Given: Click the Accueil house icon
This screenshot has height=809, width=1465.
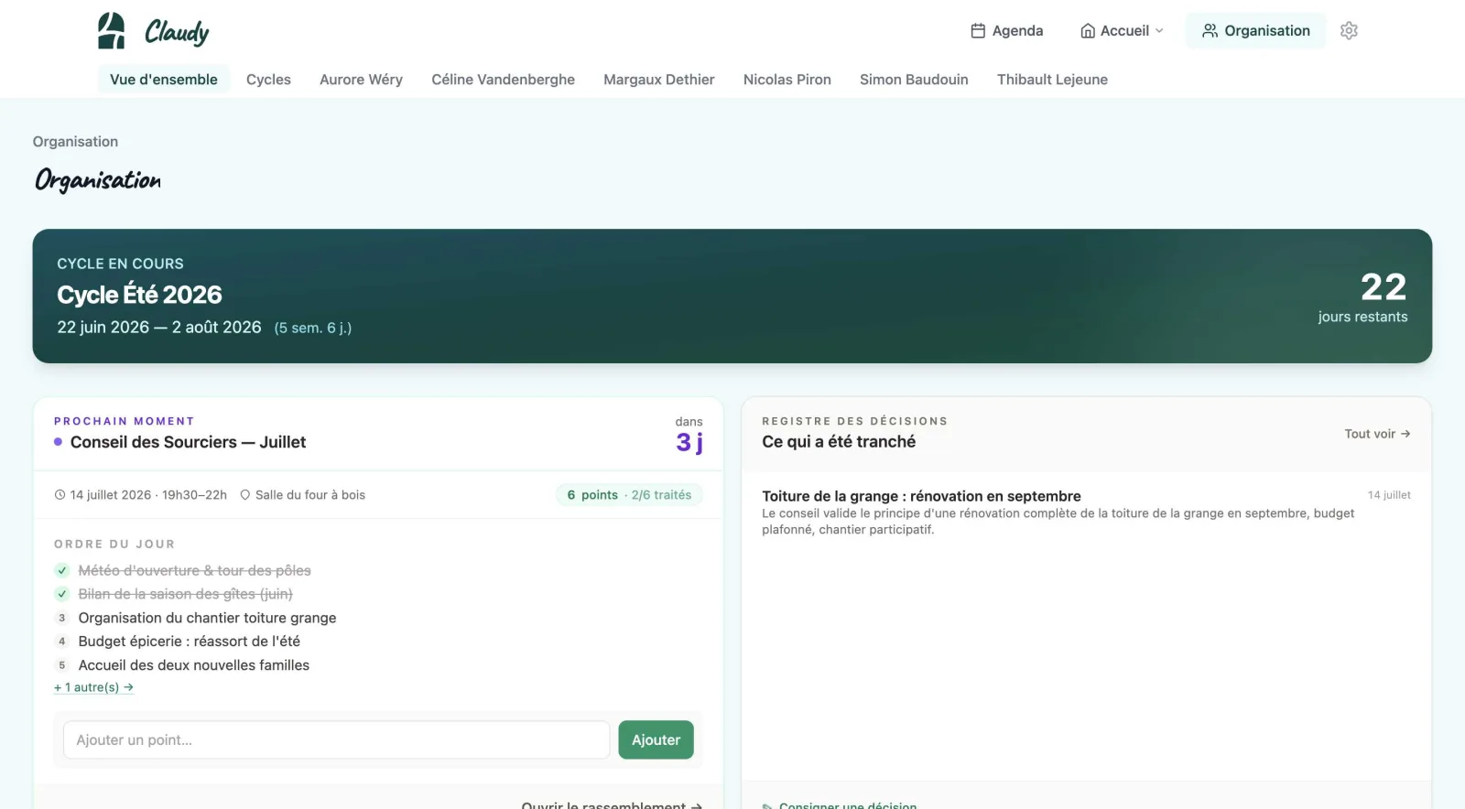Looking at the screenshot, I should pos(1088,30).
